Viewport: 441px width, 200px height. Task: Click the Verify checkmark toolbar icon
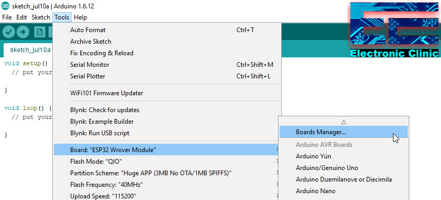click(9, 32)
